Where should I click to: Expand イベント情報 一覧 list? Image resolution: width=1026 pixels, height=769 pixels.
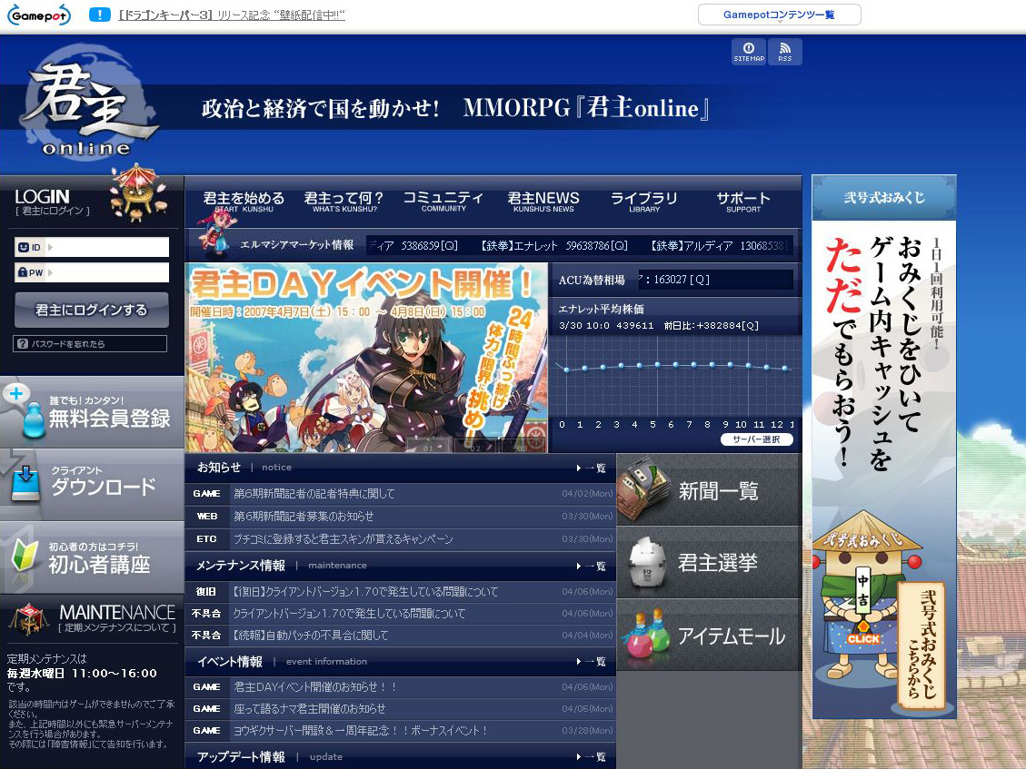pos(592,662)
